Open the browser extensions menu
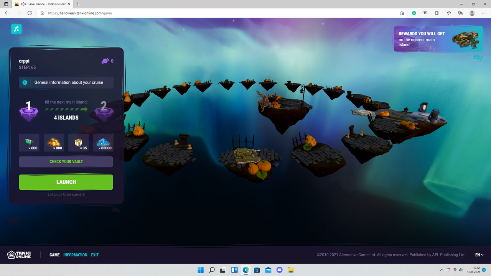The width and height of the screenshot is (491, 276). pyautogui.click(x=437, y=13)
